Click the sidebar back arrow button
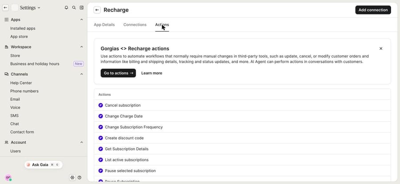This screenshot has width=400, height=184. coord(5,8)
